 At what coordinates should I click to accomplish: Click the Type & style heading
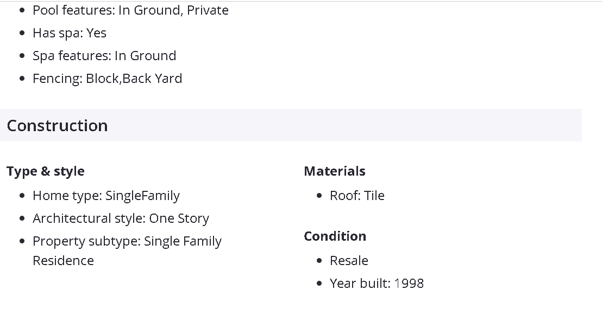[46, 171]
